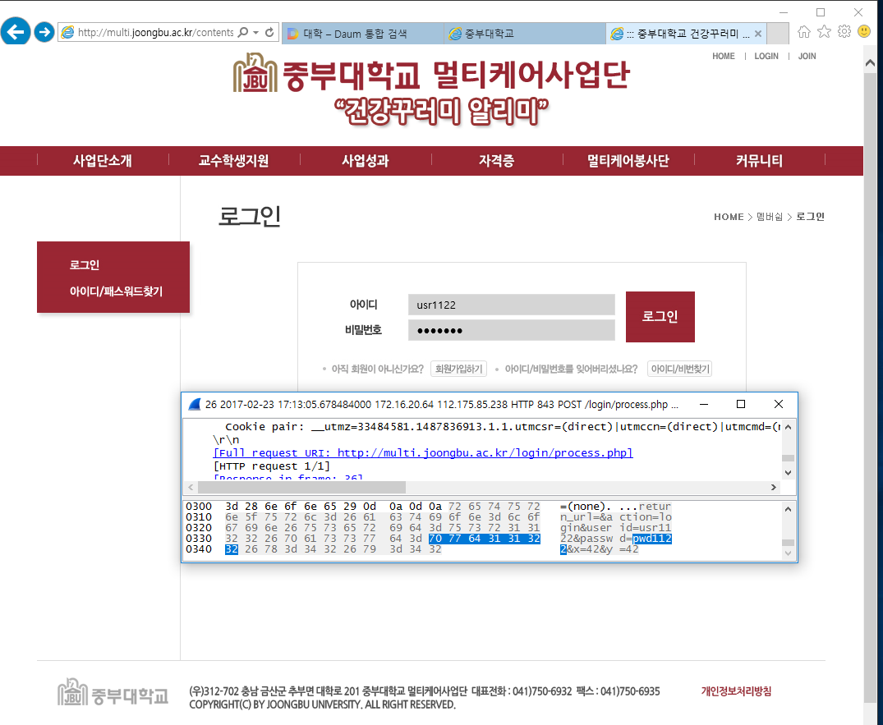Click the 아이디/비번찾기 button
The height and width of the screenshot is (725, 883).
[680, 369]
